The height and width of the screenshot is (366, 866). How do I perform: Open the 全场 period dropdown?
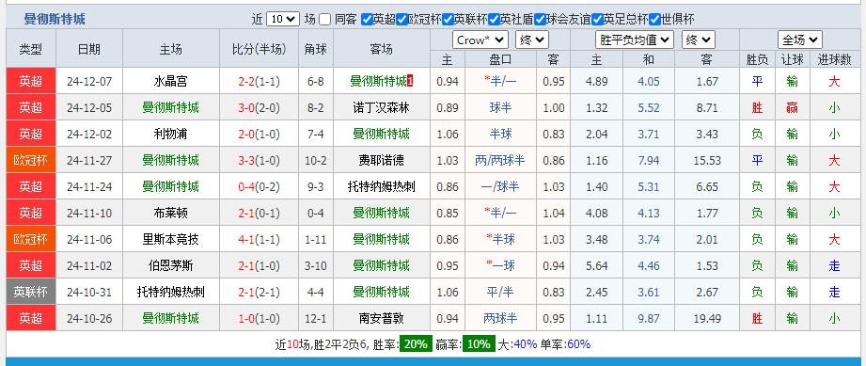800,40
